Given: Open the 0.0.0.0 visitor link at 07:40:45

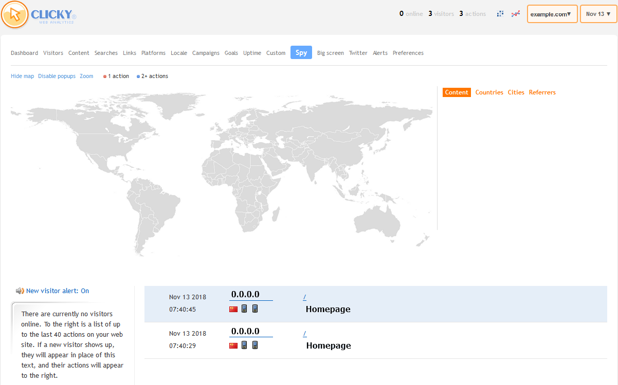Looking at the screenshot, I should point(245,295).
